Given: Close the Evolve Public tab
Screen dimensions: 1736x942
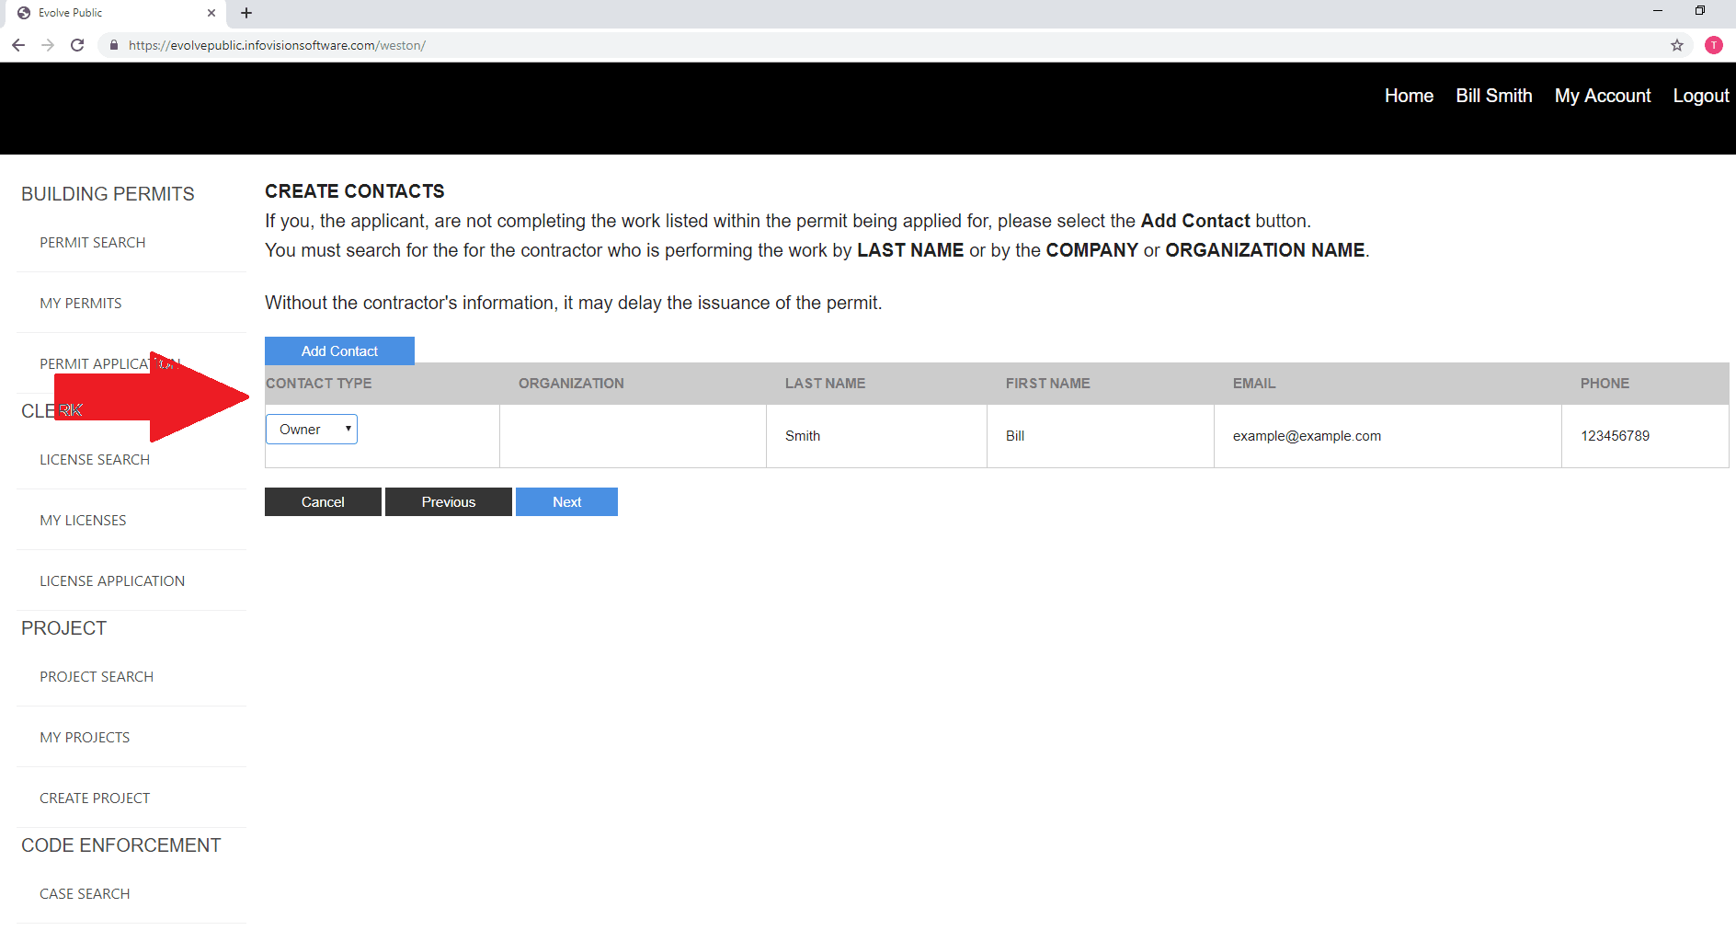Looking at the screenshot, I should 211,13.
